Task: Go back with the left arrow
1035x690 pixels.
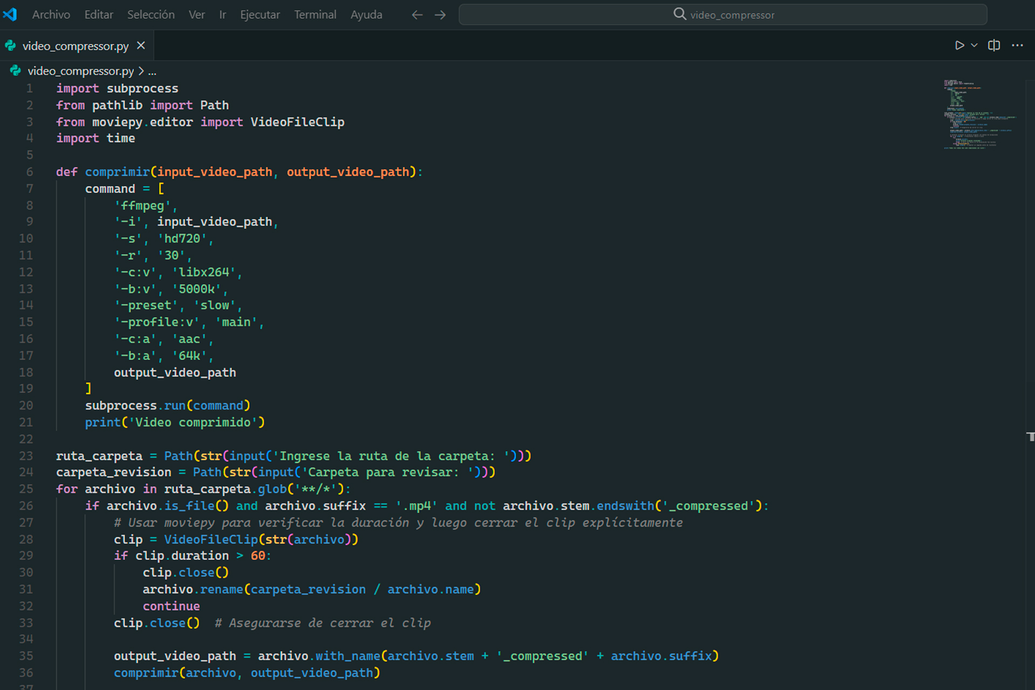Action: point(417,15)
